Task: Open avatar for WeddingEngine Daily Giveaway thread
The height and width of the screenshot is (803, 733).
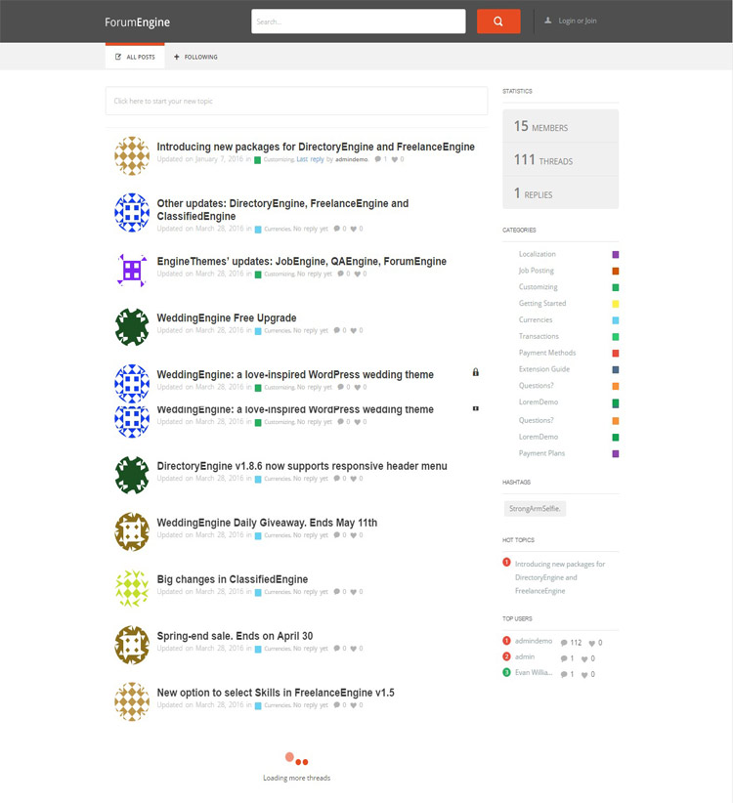Action: [132, 531]
